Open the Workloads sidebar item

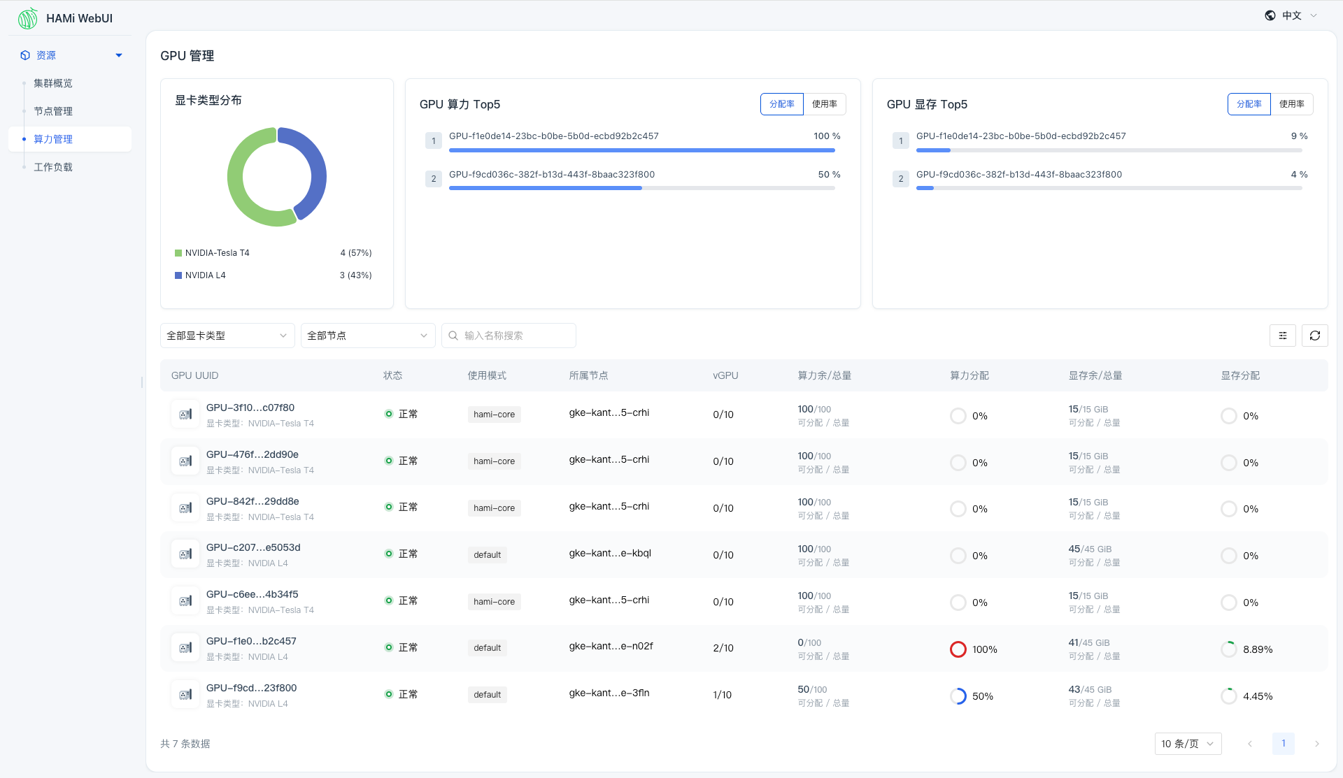coord(53,167)
